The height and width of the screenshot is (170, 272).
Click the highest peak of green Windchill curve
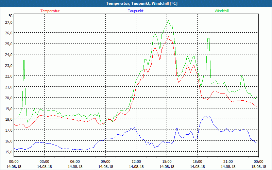[x=168, y=20]
